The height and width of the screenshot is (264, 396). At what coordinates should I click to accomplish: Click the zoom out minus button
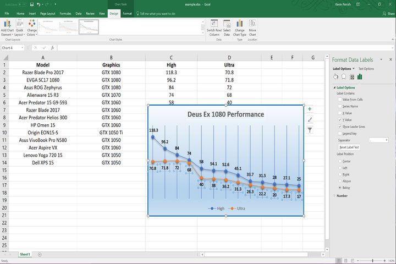[x=358, y=261]
